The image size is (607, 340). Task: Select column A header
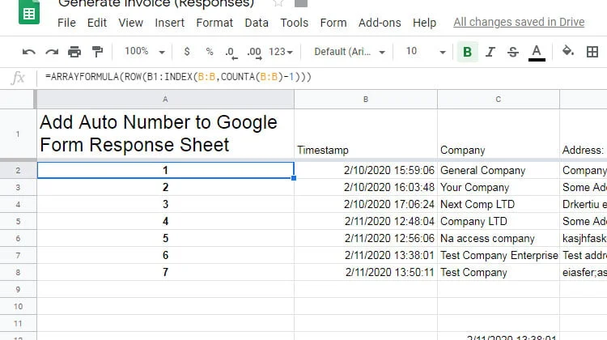pos(165,100)
